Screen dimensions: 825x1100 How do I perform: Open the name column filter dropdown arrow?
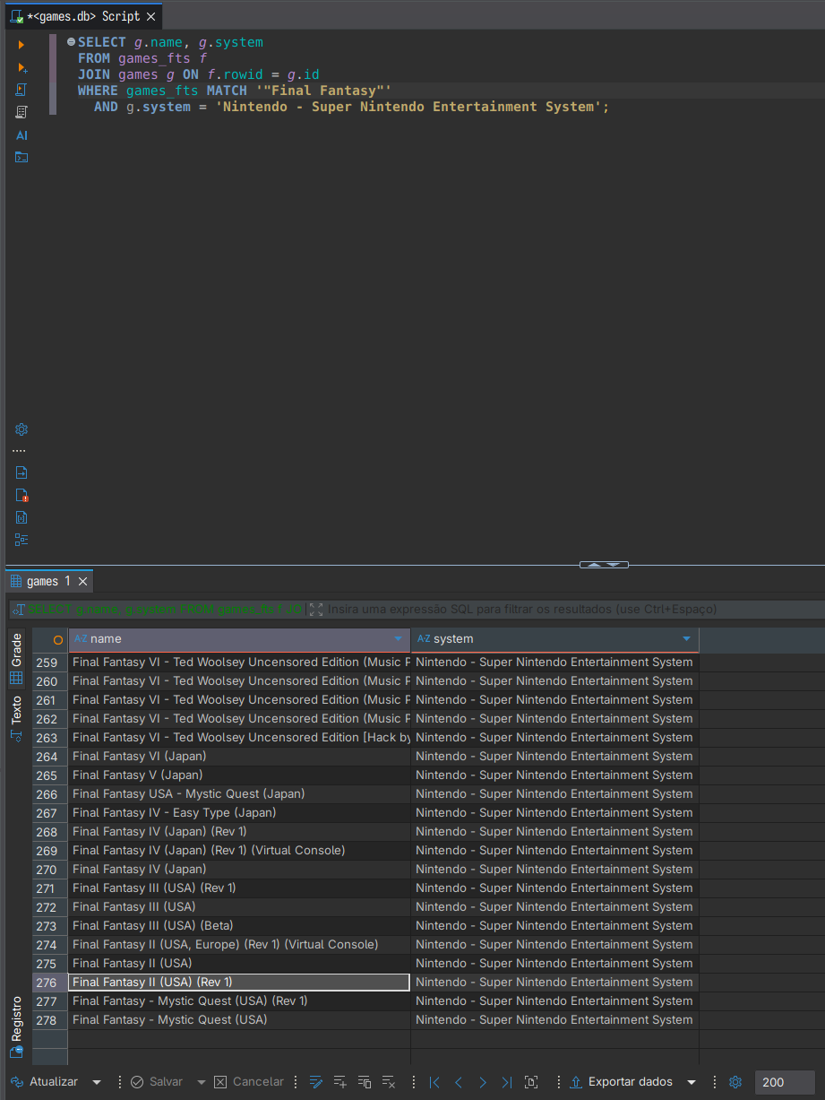[399, 639]
